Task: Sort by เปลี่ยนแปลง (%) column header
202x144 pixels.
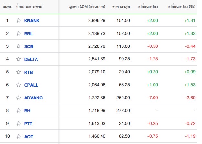Action: click(181, 7)
